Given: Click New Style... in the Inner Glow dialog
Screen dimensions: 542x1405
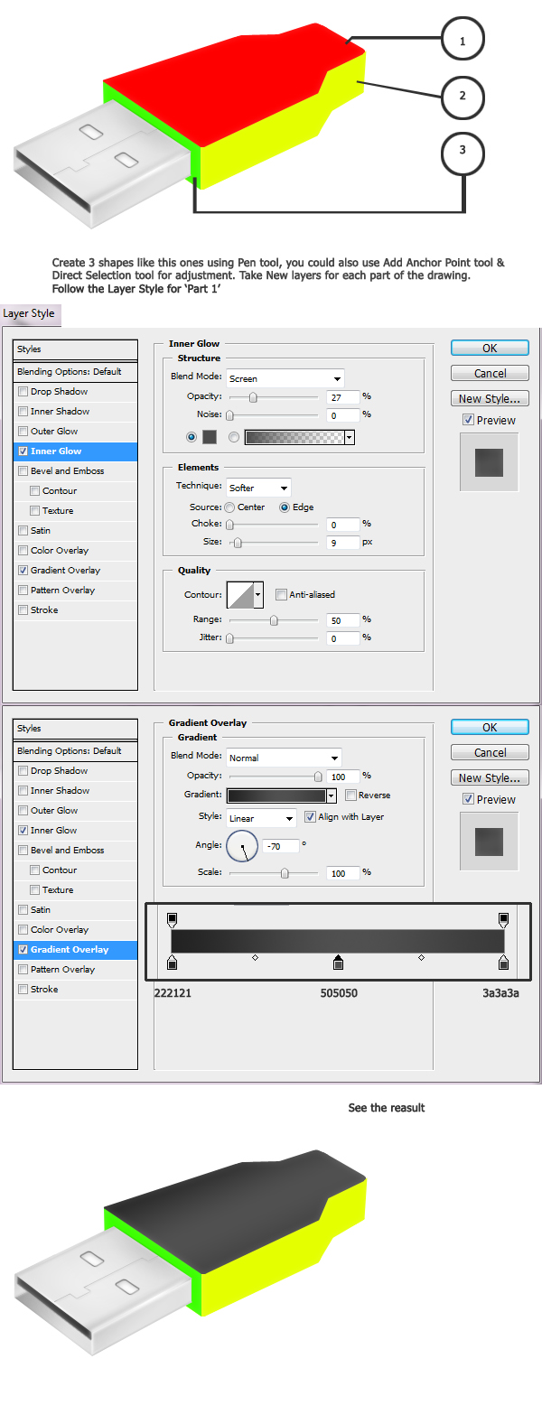Looking at the screenshot, I should 490,398.
